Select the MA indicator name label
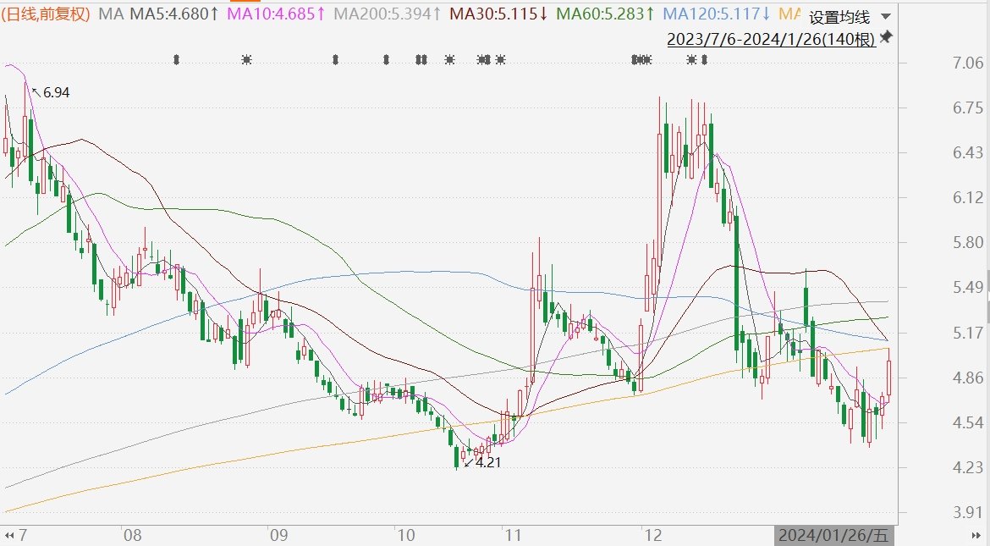 pyautogui.click(x=111, y=14)
